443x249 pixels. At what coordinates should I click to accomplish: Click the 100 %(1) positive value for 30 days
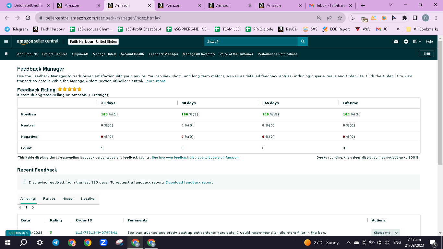click(x=110, y=114)
